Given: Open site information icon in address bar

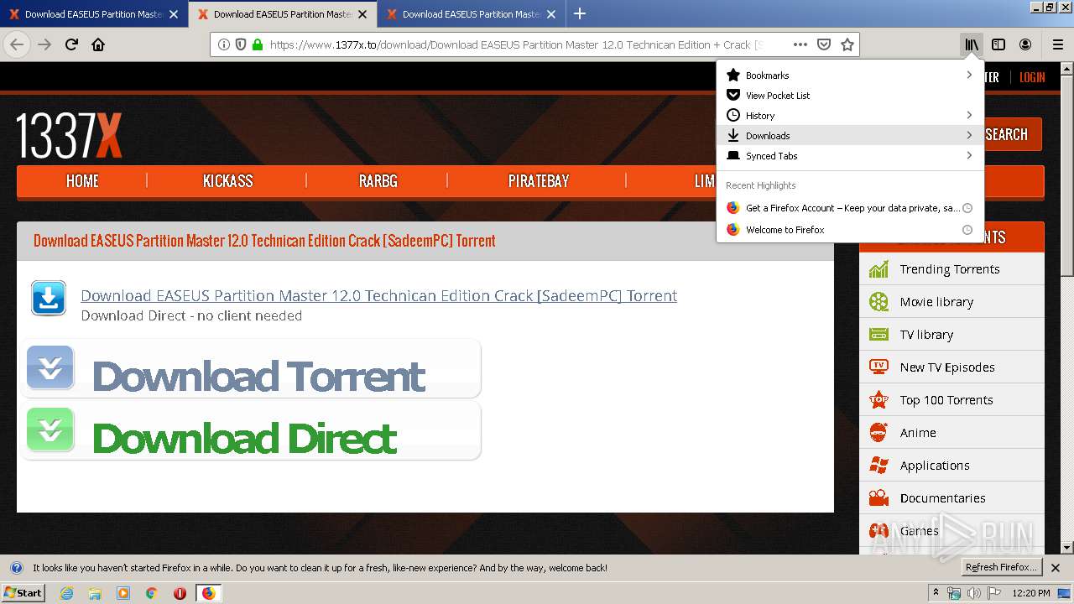Looking at the screenshot, I should tap(224, 44).
